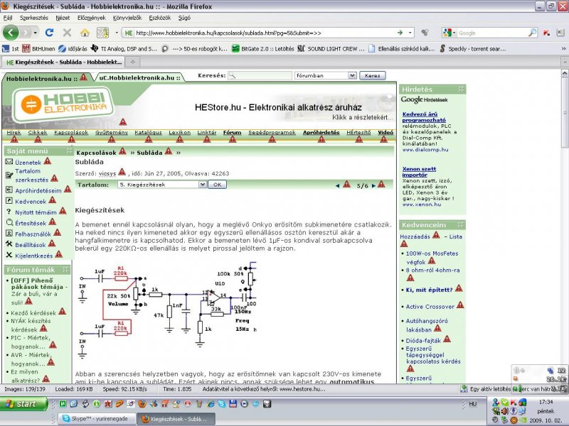The image size is (569, 426).
Task: Open the Segédprogramok navigation link
Action: (x=272, y=133)
